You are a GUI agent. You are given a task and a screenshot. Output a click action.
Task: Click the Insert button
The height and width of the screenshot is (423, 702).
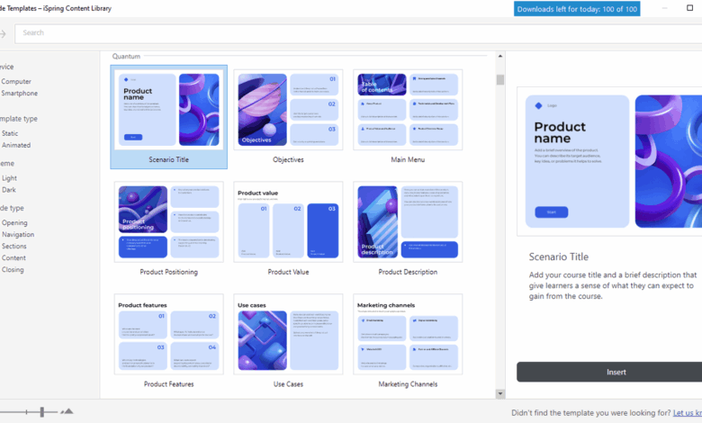609,372
